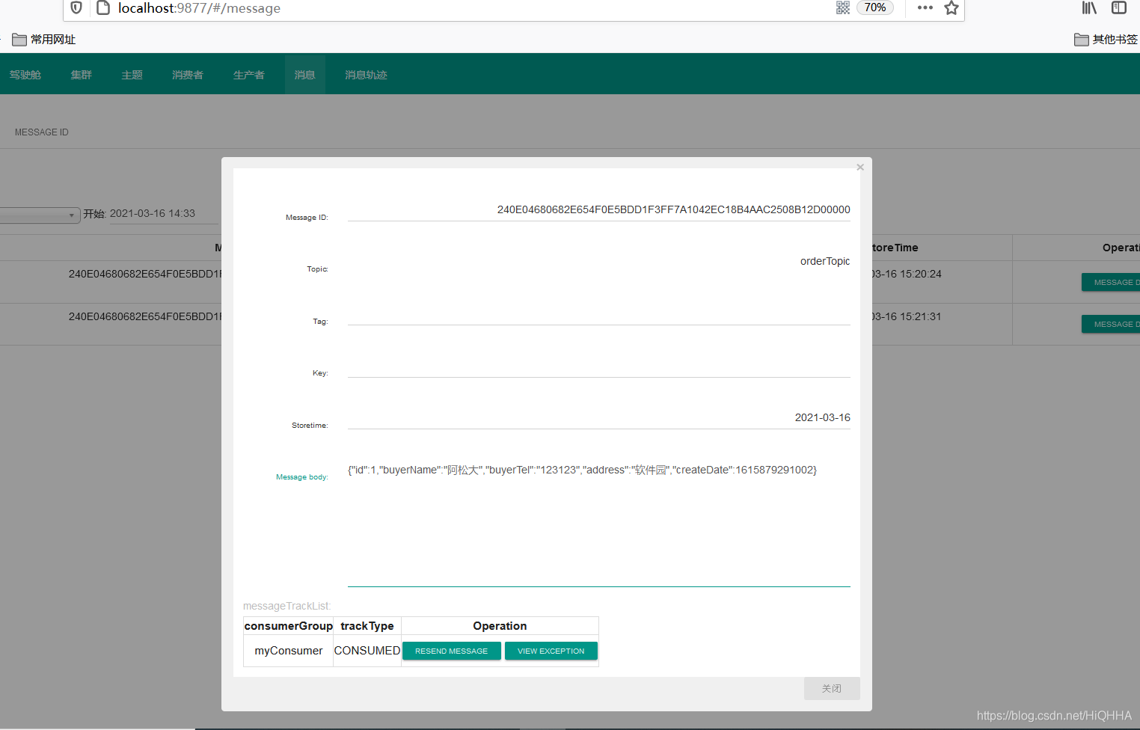
Task: Select the 消费者 nav tab
Action: click(188, 75)
